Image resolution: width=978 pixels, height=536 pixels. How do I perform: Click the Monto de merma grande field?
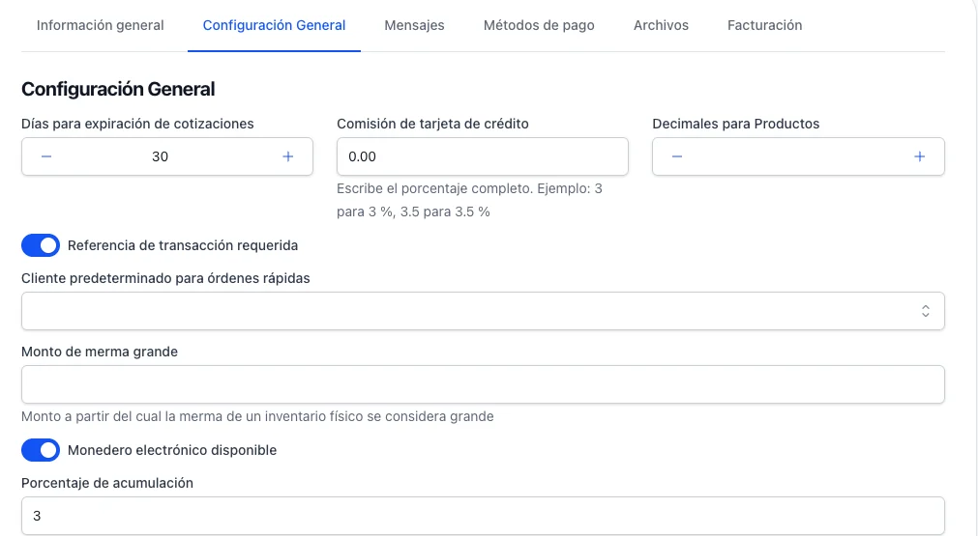pos(483,384)
